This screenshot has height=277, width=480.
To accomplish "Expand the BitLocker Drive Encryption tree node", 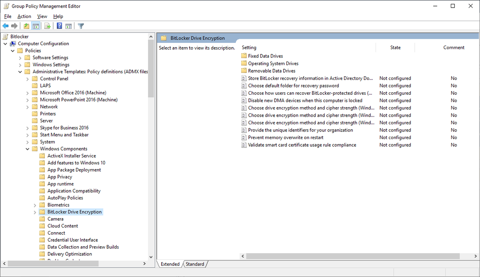I will 35,212.
